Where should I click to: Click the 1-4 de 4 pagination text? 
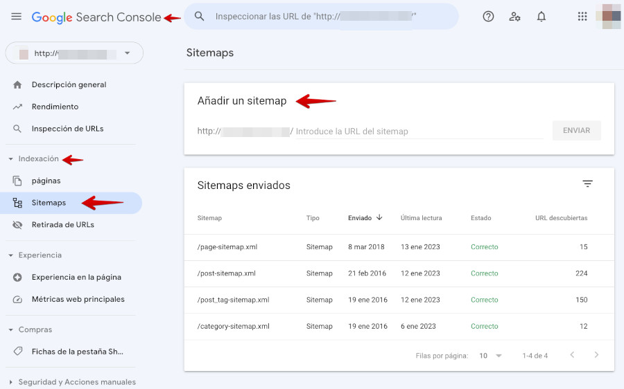point(535,356)
